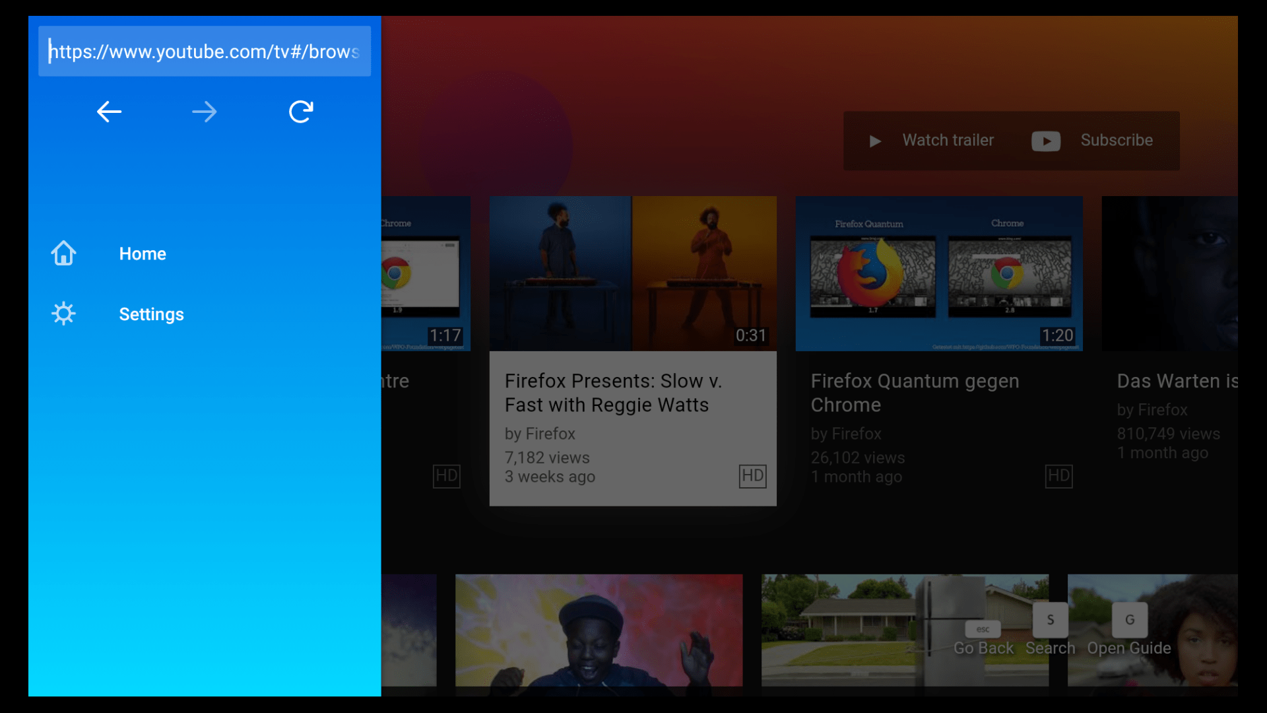
Task: Click the back navigation arrow
Action: (x=109, y=112)
